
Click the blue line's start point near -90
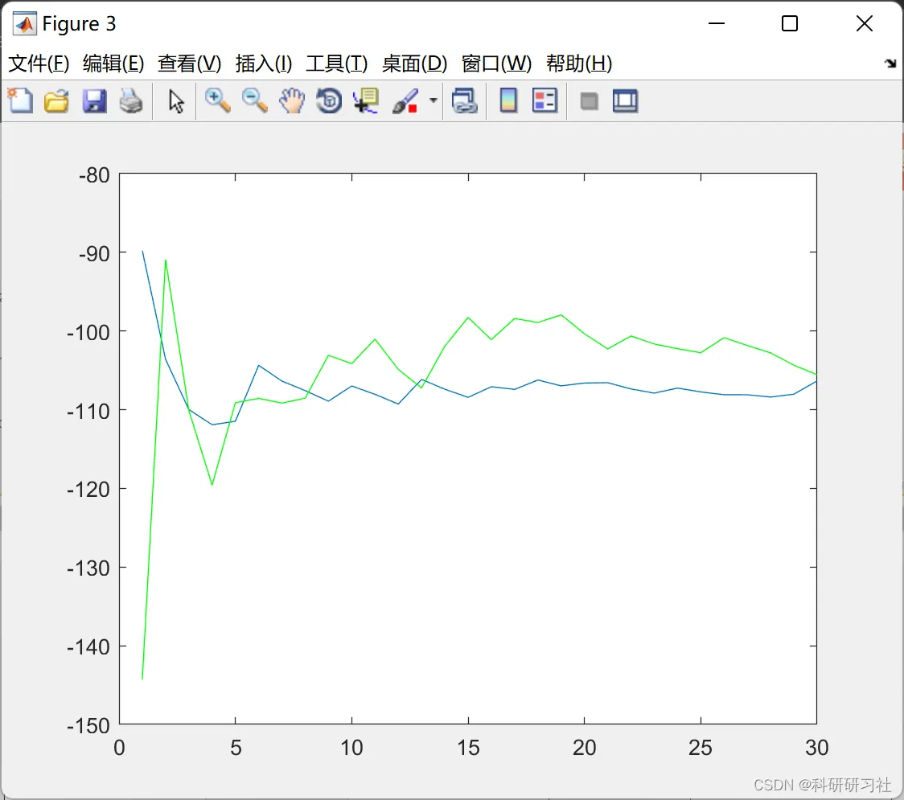click(143, 252)
